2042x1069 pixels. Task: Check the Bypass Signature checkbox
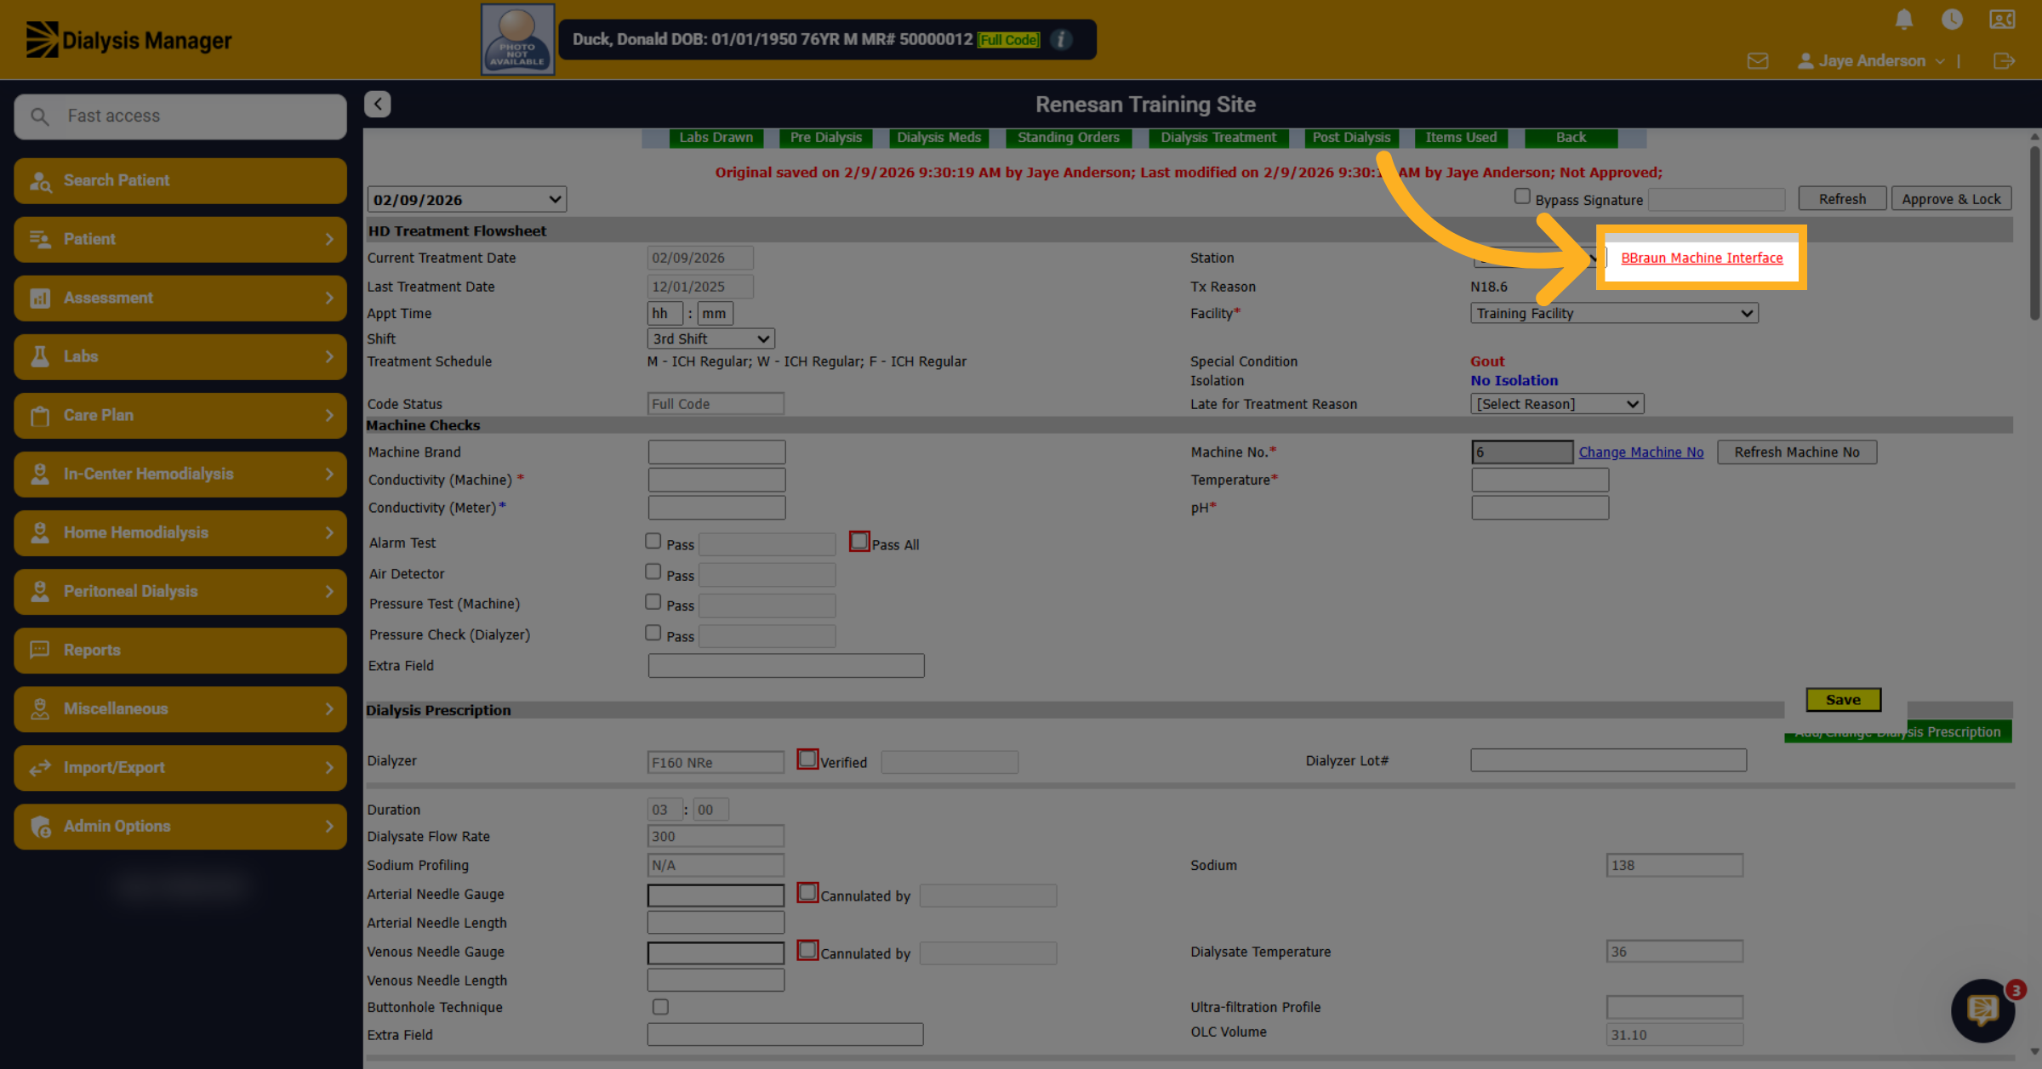pos(1522,196)
